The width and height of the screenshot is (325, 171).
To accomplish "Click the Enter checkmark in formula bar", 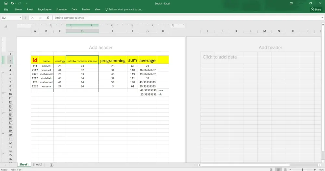I will 40,18.
